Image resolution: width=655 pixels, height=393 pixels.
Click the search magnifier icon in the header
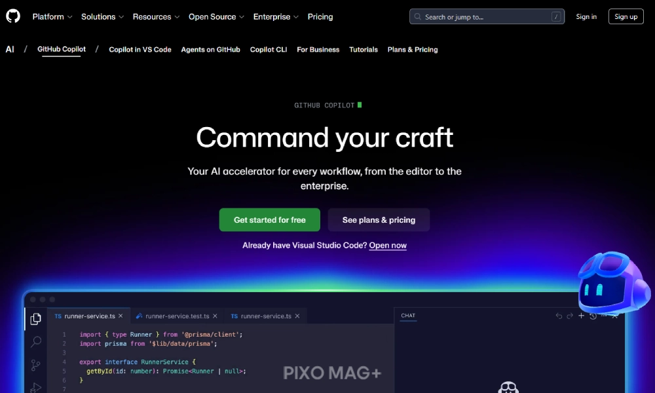tap(417, 17)
